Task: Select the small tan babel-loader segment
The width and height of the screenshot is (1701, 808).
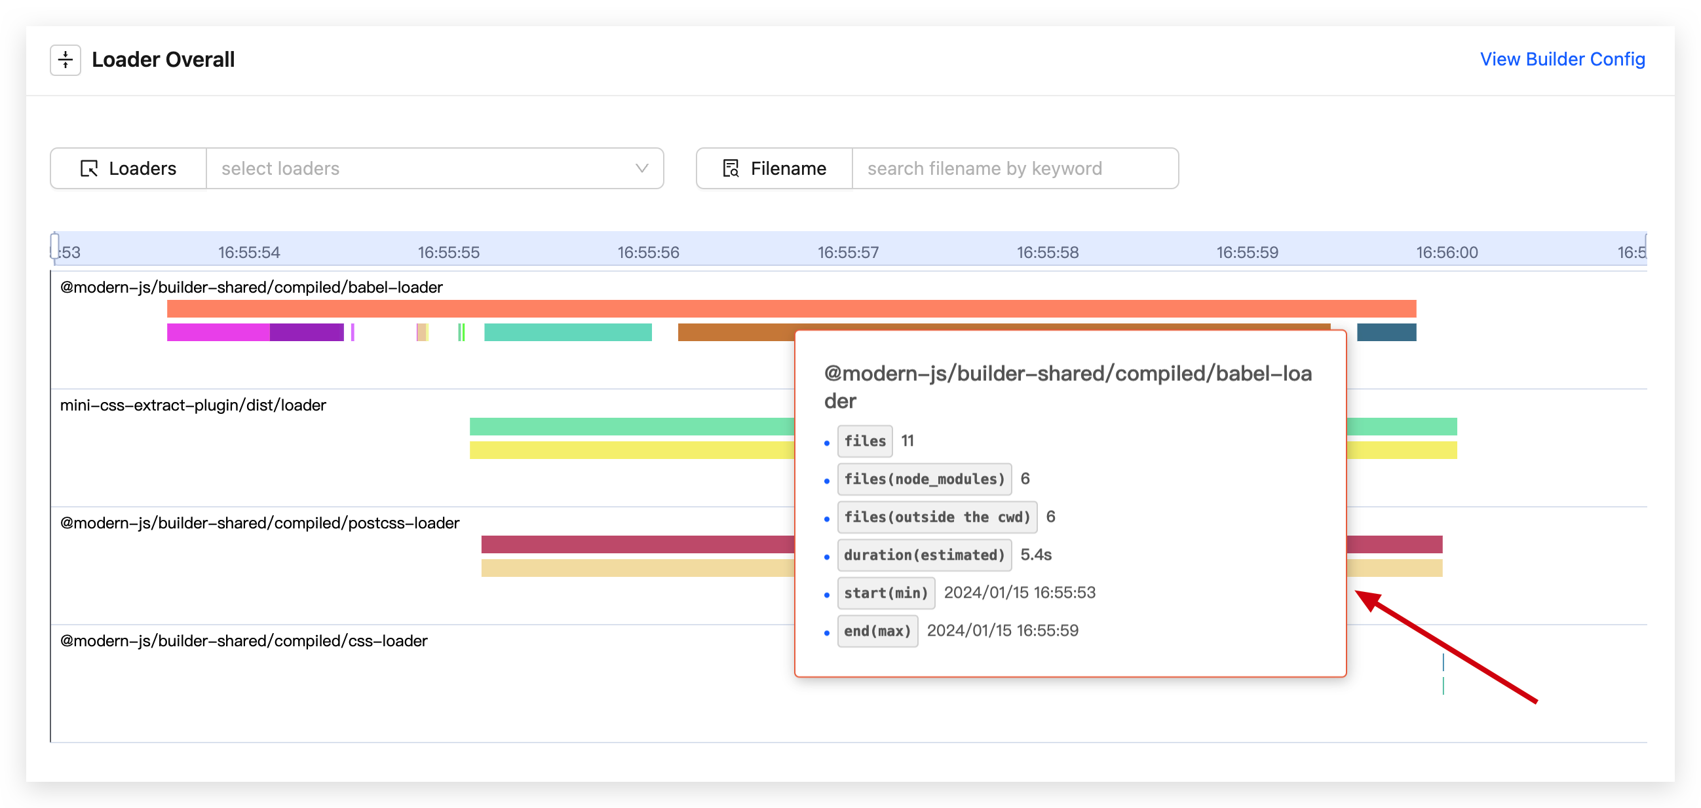Action: click(x=422, y=332)
